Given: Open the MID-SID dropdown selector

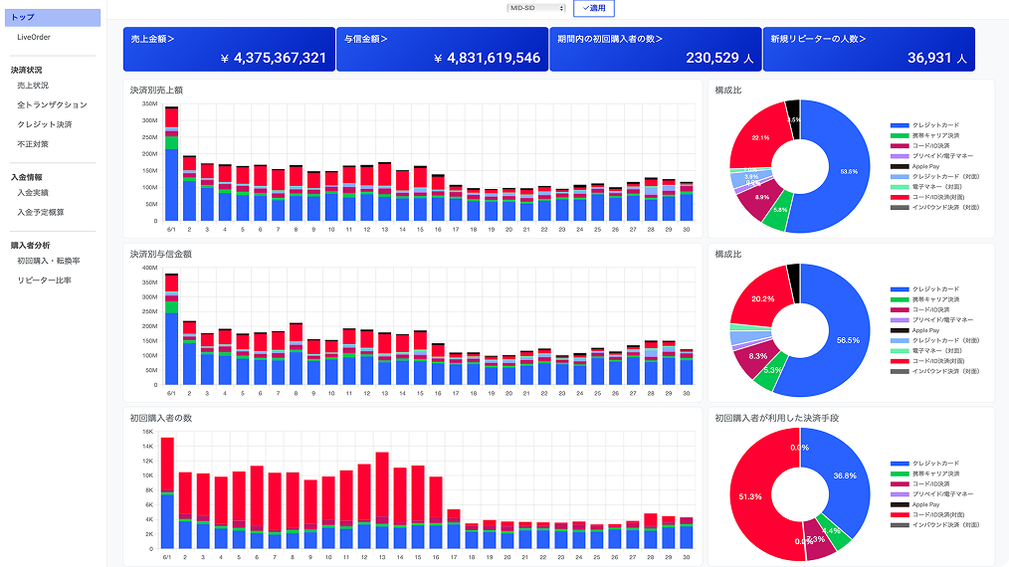Looking at the screenshot, I should tap(536, 8).
